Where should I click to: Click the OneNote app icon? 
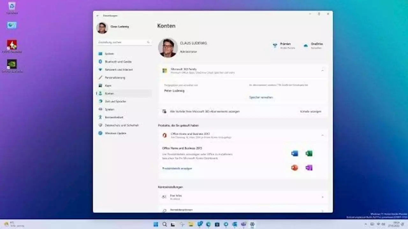[309, 168]
